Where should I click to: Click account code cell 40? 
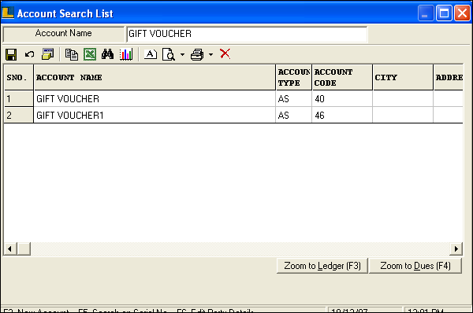tap(342, 99)
